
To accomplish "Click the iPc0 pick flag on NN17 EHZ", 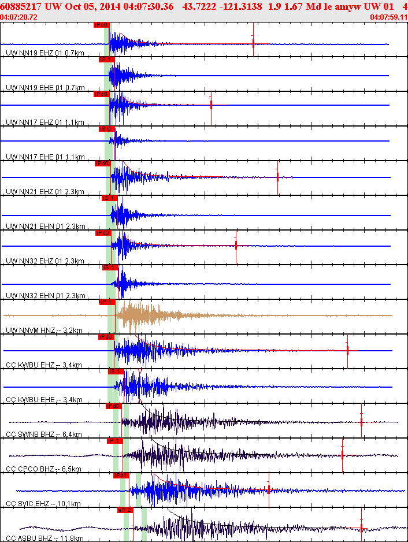I will (x=102, y=94).
